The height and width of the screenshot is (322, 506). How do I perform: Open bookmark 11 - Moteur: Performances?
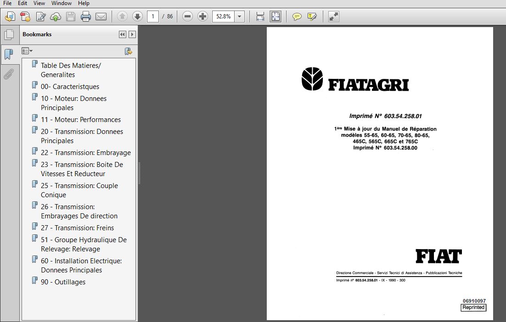(81, 120)
